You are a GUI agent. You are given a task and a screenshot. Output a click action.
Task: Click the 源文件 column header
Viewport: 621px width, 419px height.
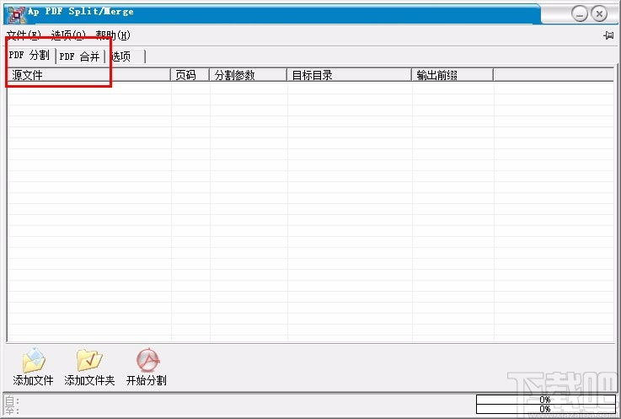pos(88,74)
